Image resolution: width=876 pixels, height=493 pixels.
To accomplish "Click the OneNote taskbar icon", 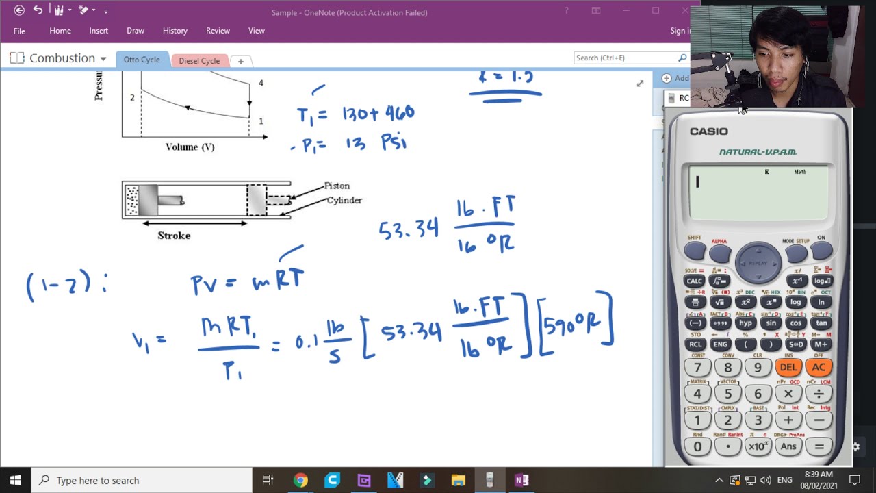I will click(x=521, y=480).
